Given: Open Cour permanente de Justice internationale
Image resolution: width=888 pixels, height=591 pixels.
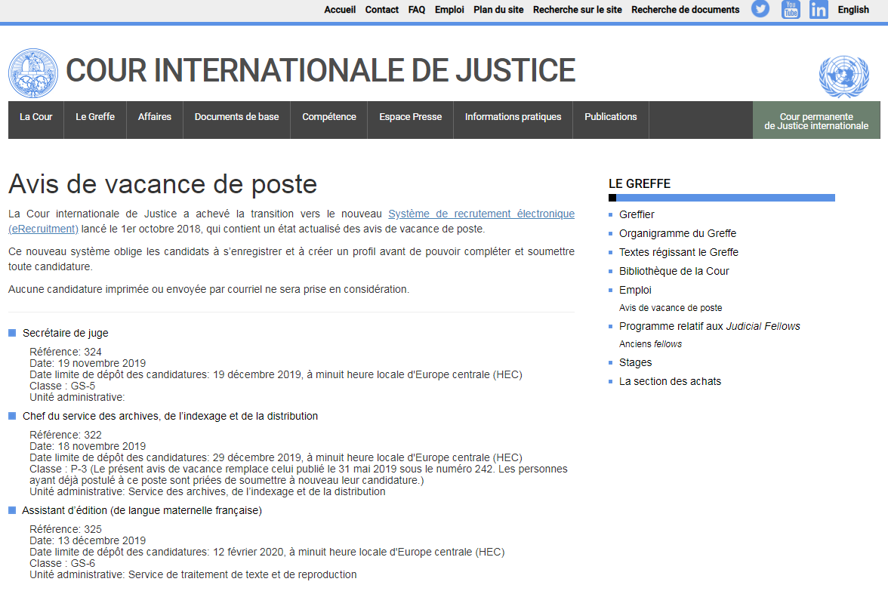Looking at the screenshot, I should coord(816,120).
